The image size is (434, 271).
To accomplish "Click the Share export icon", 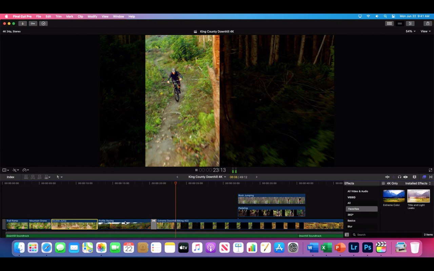I will point(428,23).
